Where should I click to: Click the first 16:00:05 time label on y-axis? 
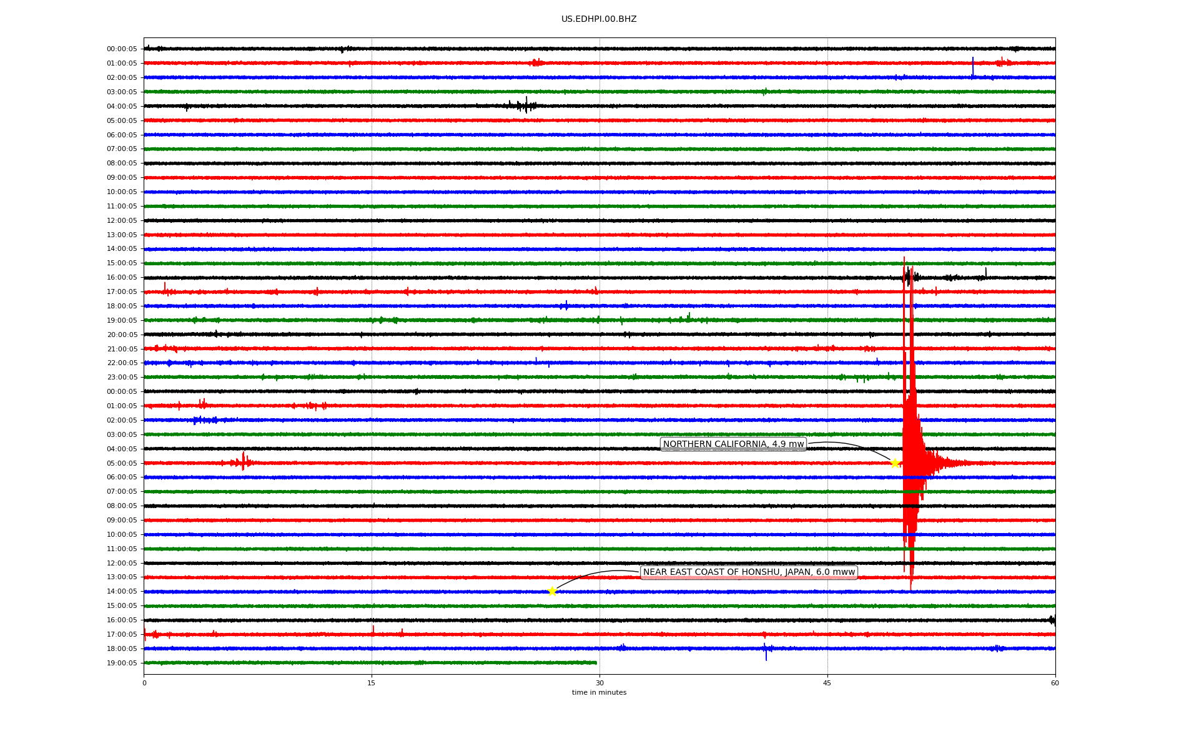point(122,278)
